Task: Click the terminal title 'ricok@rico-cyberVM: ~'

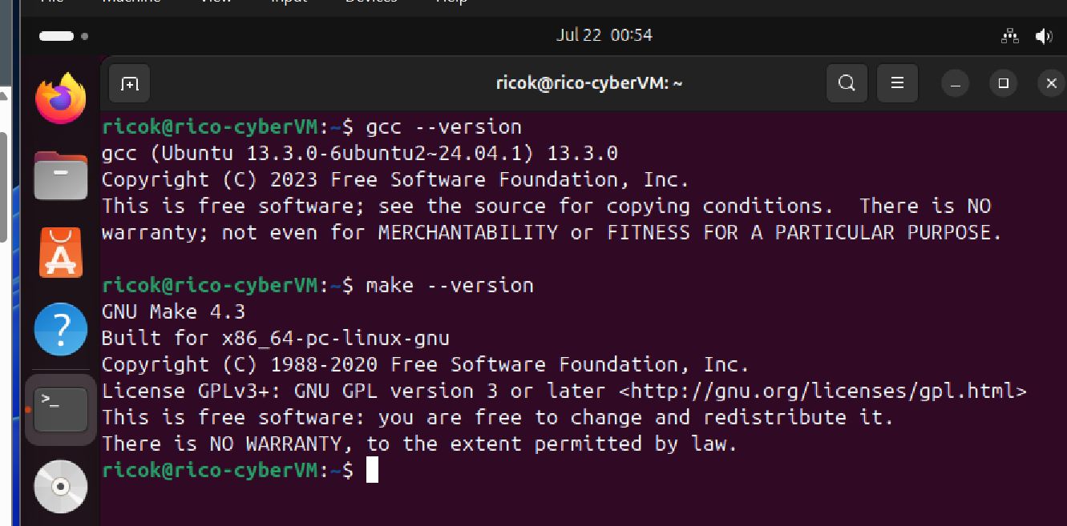Action: point(589,83)
